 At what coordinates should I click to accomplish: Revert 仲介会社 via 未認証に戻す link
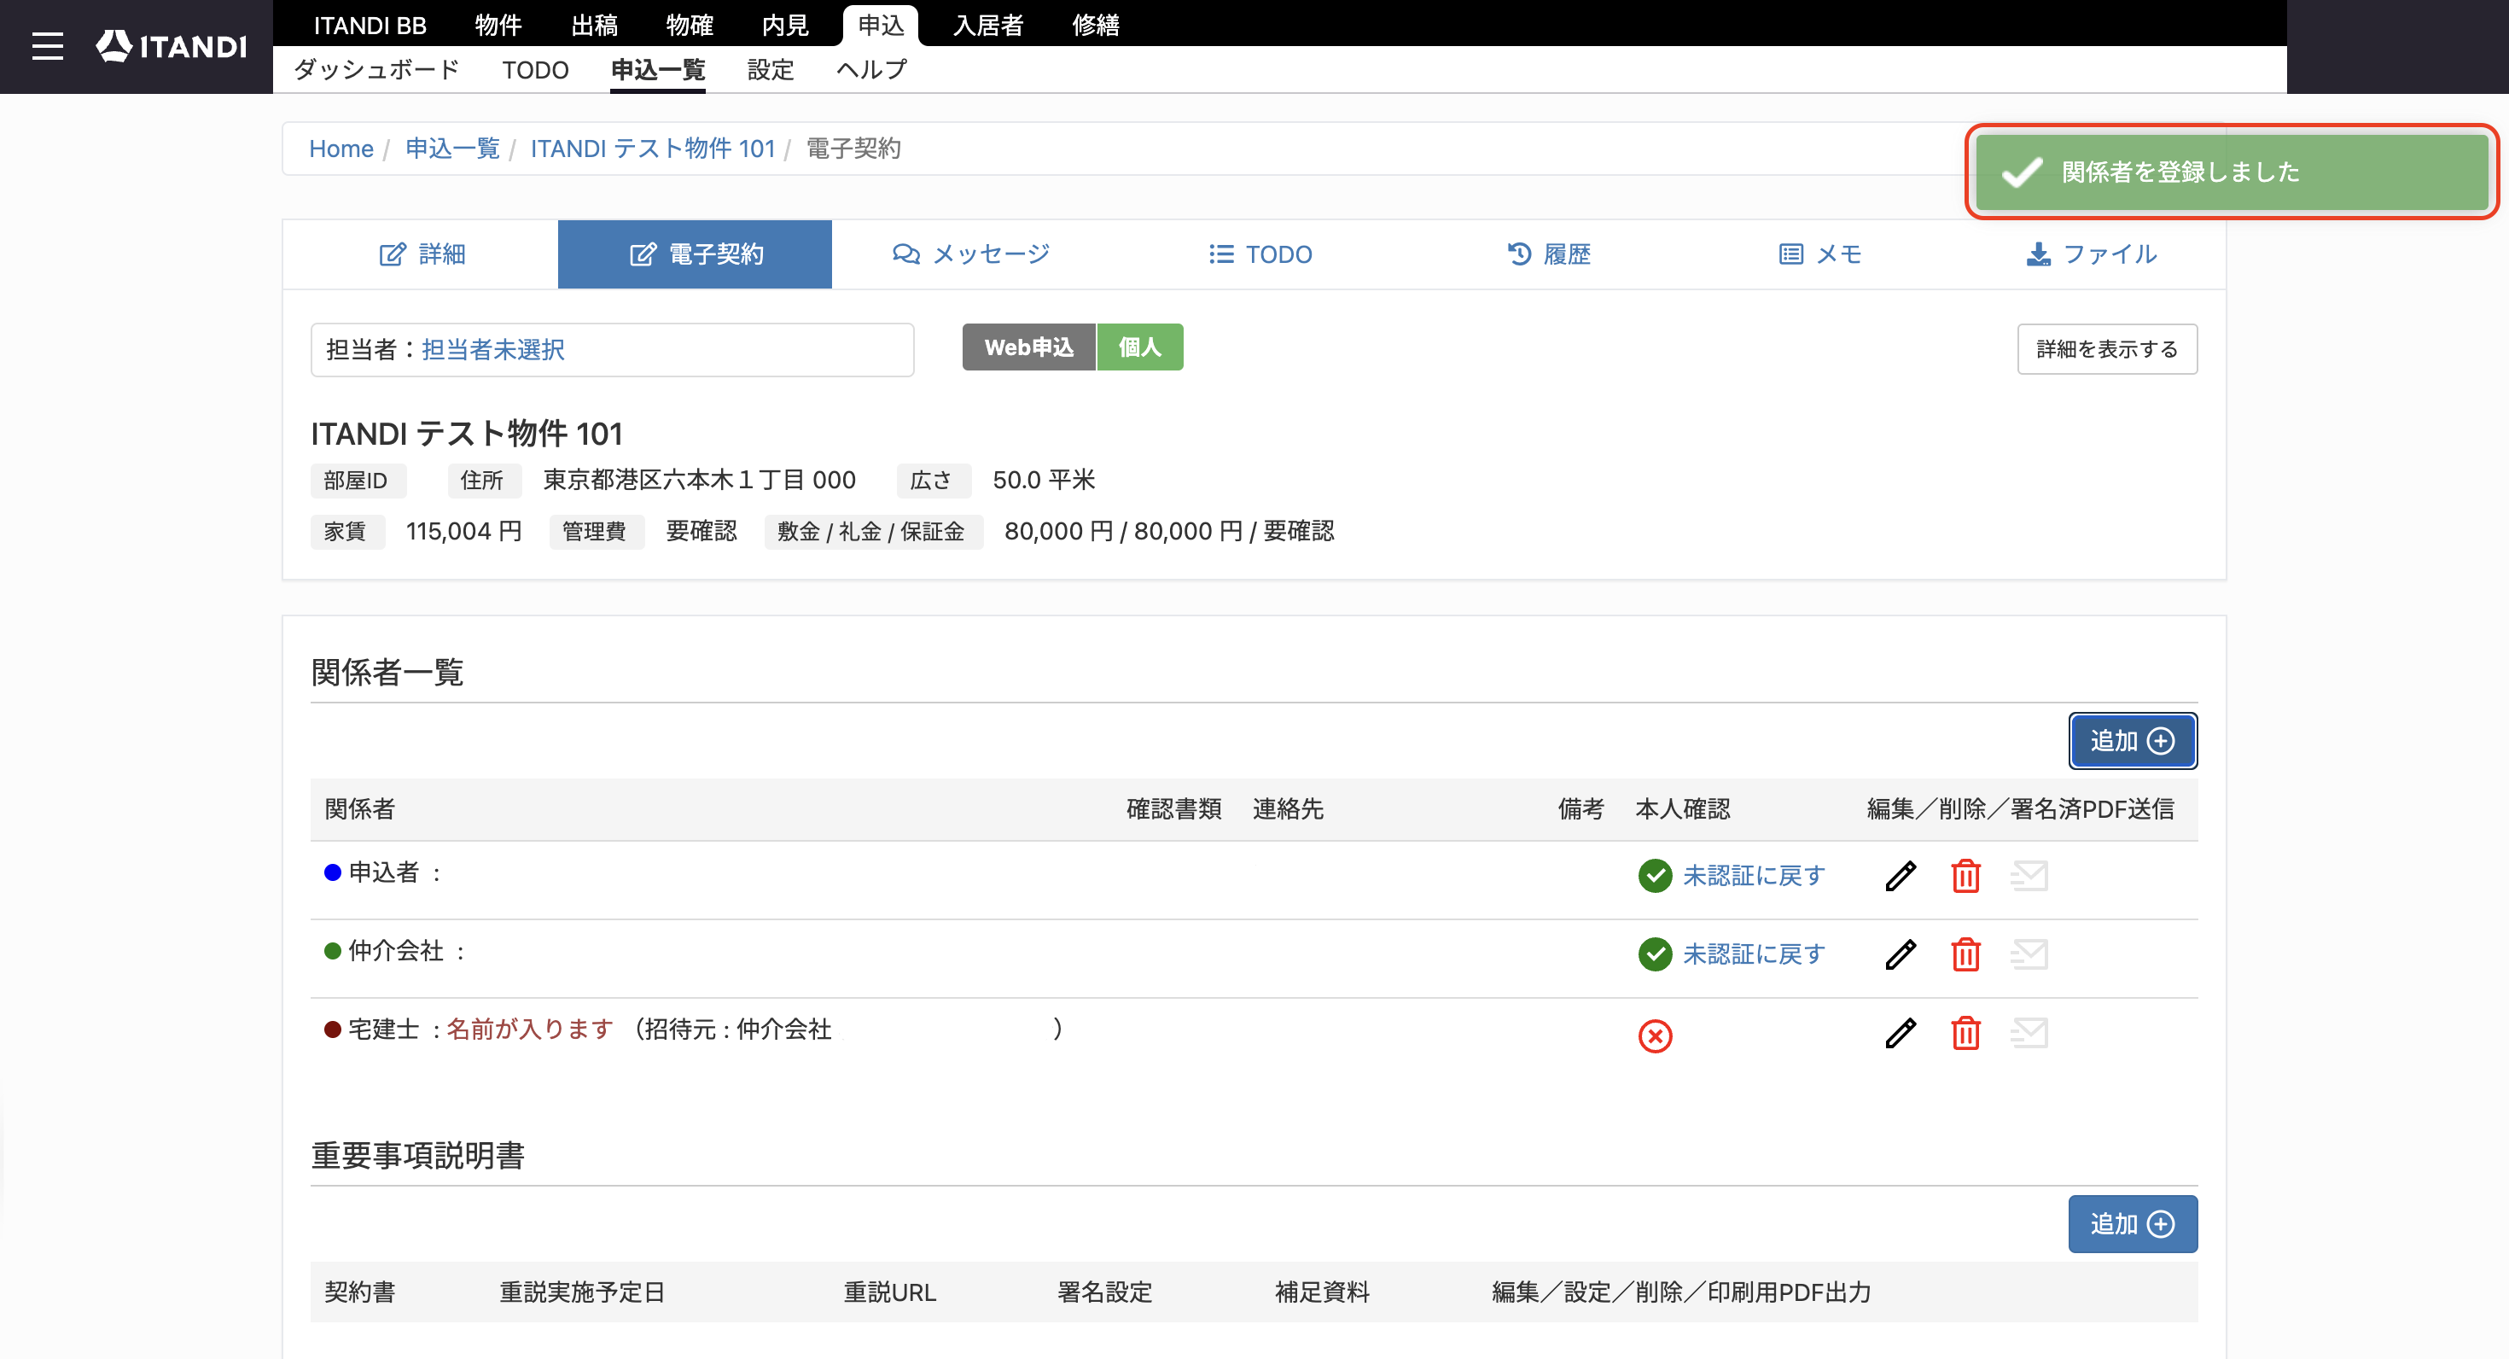point(1754,954)
